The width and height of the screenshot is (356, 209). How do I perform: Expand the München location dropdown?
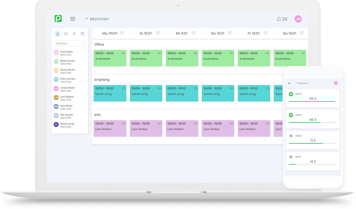point(97,19)
